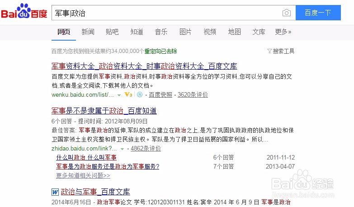Click the text 提问时间: 2012年08月09日
The height and width of the screenshot is (207, 354).
113,121
